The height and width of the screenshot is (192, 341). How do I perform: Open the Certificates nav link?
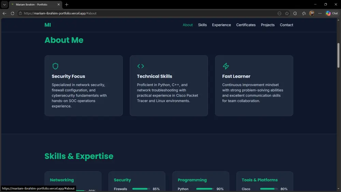point(246,25)
